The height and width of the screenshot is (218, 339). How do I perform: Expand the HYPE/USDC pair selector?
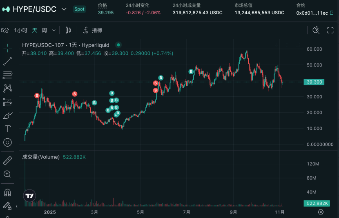pos(64,9)
